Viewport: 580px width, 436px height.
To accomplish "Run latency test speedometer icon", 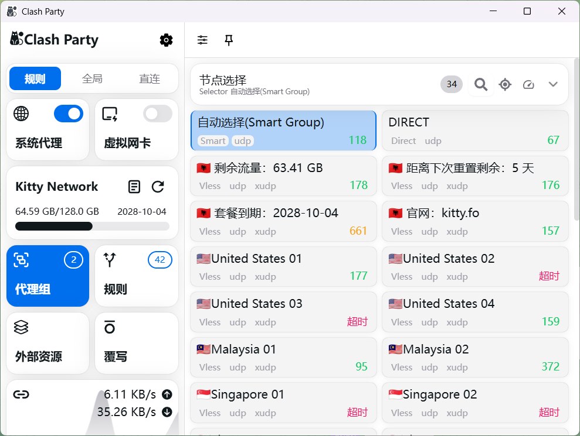I will click(x=528, y=84).
